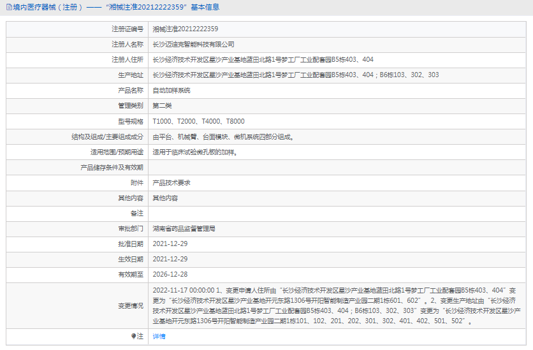Viewport: 533px width, 350px height.
Task: Select registration number 湘械注准20212222359 in the table
Action: pos(186,29)
